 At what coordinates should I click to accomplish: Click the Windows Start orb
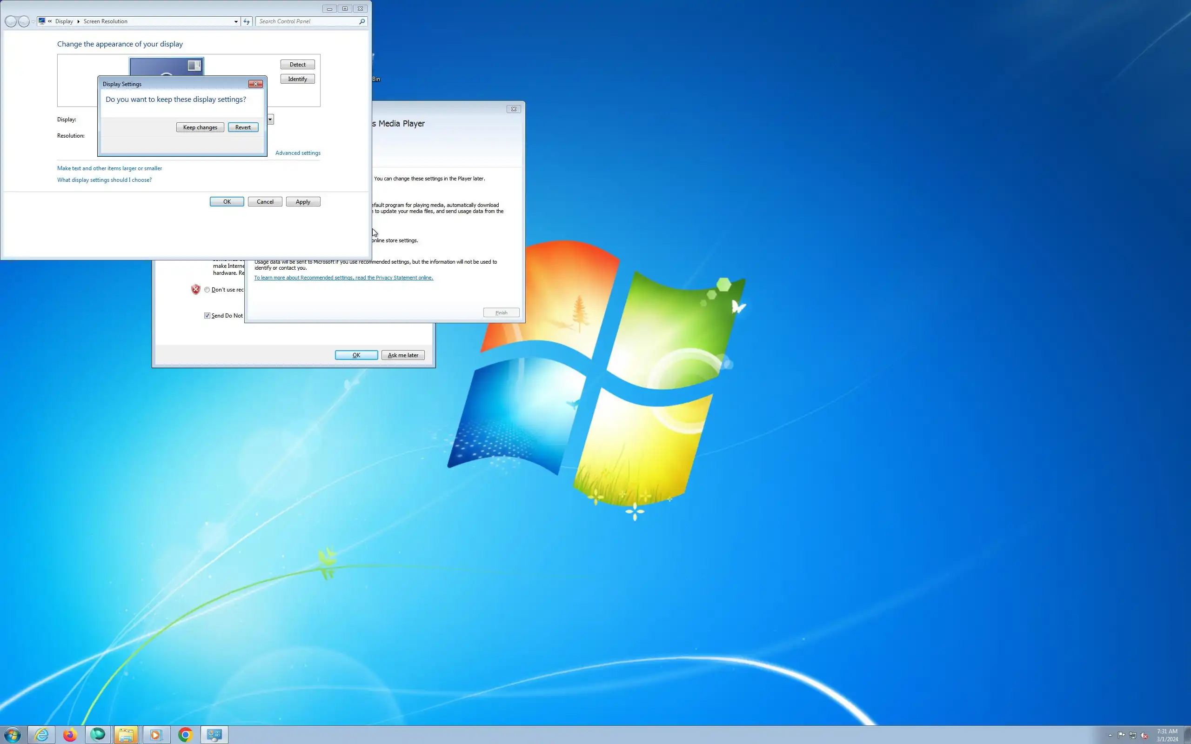(12, 735)
